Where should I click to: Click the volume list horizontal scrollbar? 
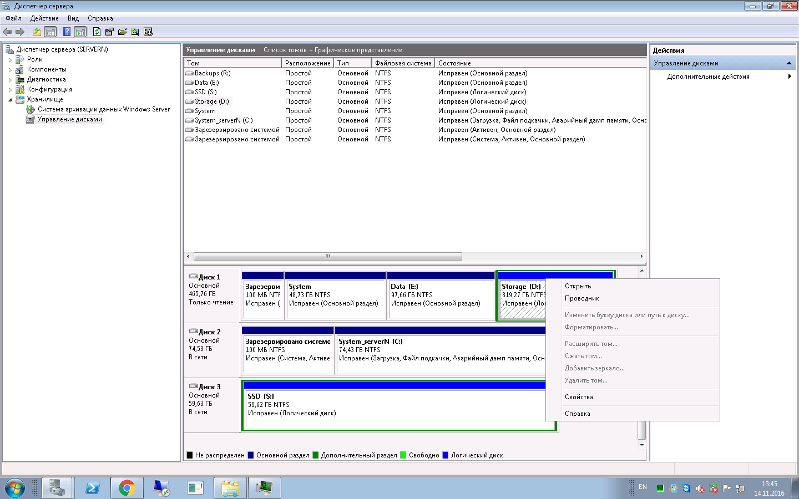point(327,256)
